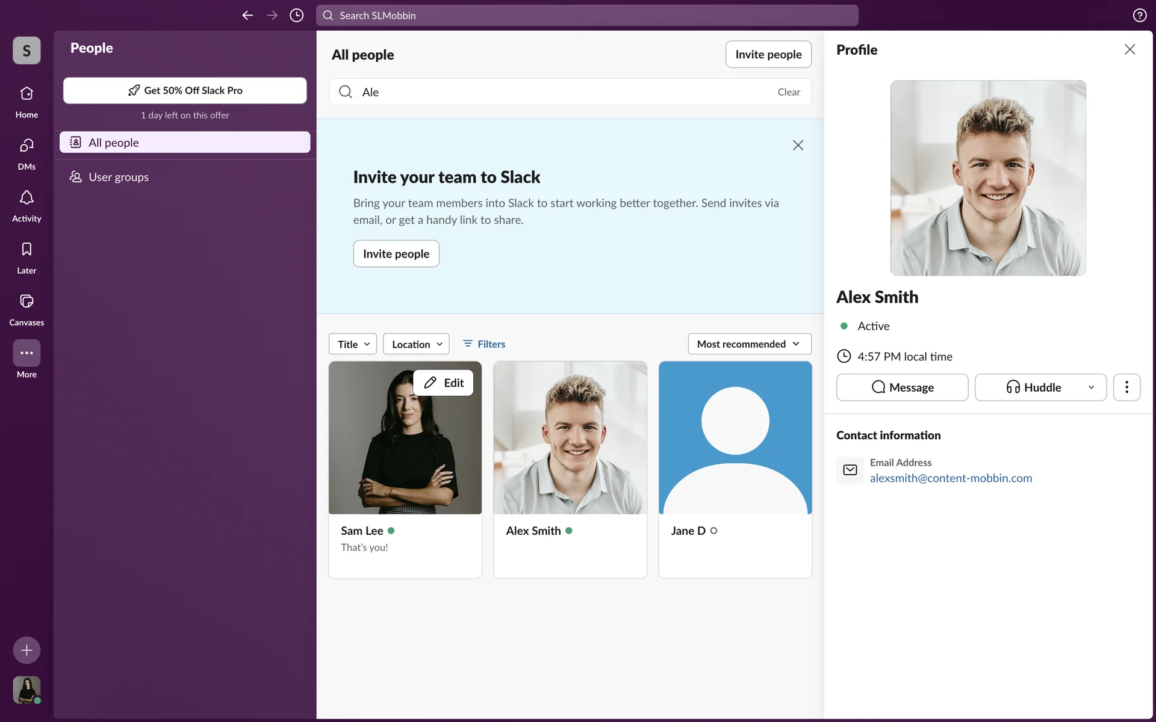Open DMs from the sidebar
This screenshot has width=1156, height=722.
click(26, 146)
